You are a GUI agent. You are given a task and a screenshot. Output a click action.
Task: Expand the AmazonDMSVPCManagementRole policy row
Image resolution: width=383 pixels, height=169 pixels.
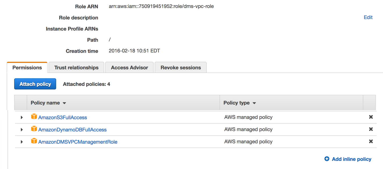[22, 142]
